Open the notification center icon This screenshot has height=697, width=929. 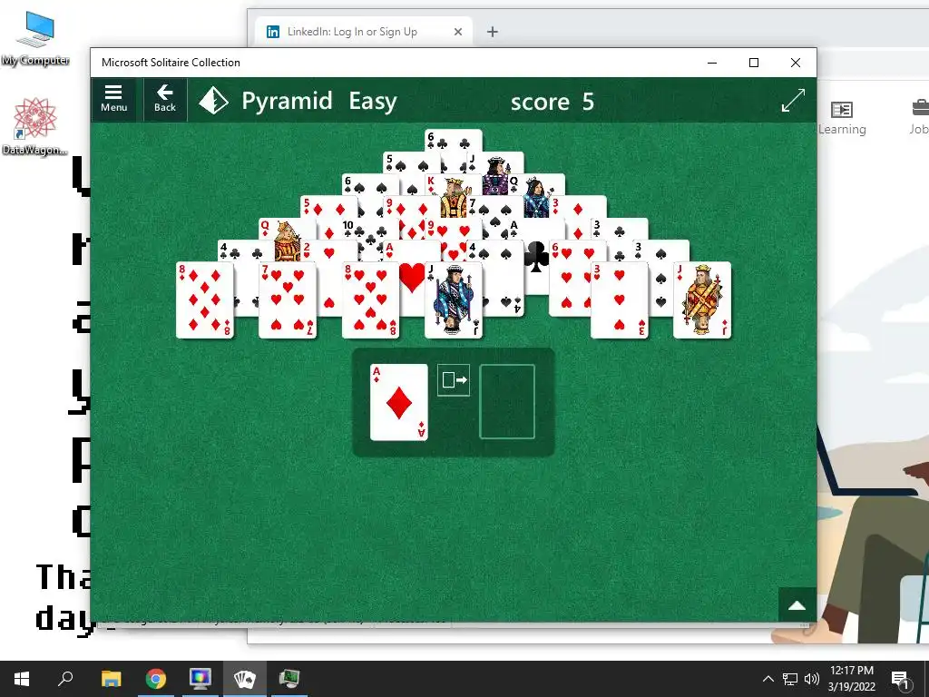900,679
